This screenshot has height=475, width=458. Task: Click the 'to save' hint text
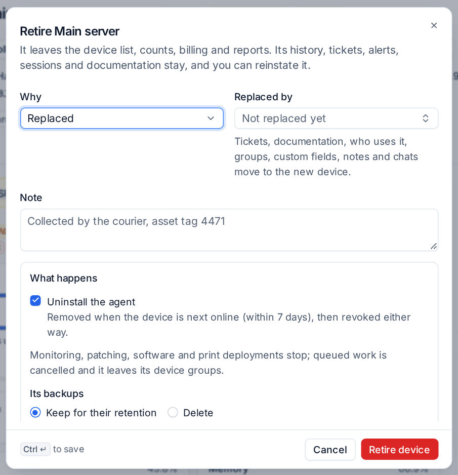point(69,449)
